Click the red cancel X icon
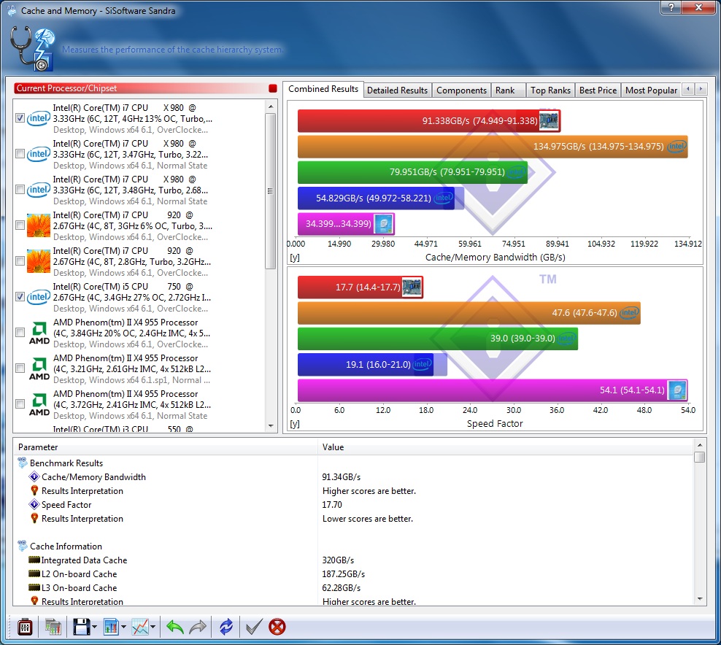The image size is (721, 645). coord(277,627)
